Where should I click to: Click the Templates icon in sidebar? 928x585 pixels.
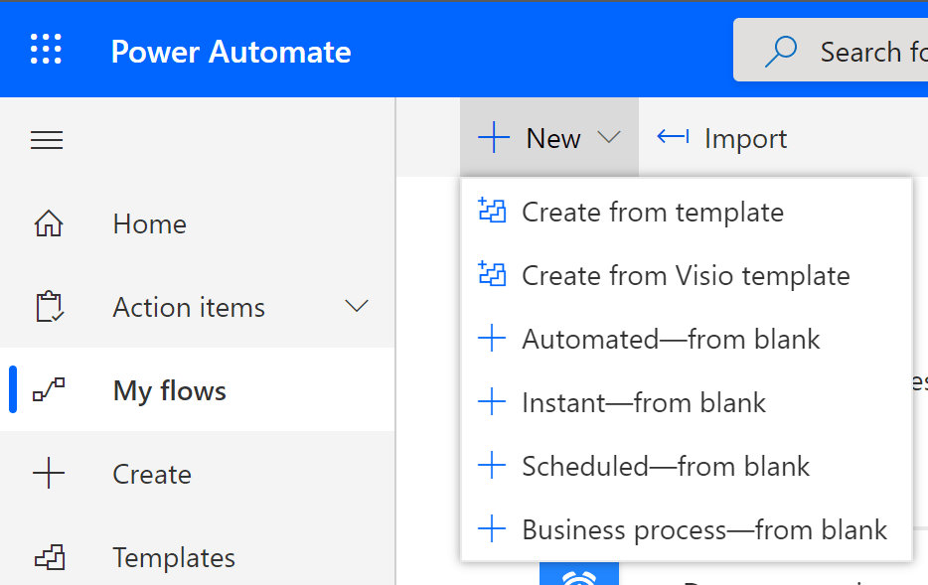coord(48,558)
